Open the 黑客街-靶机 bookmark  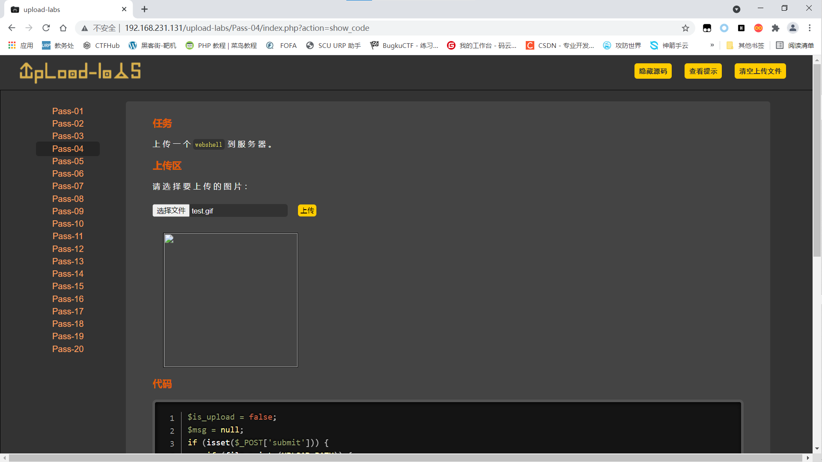(152, 45)
